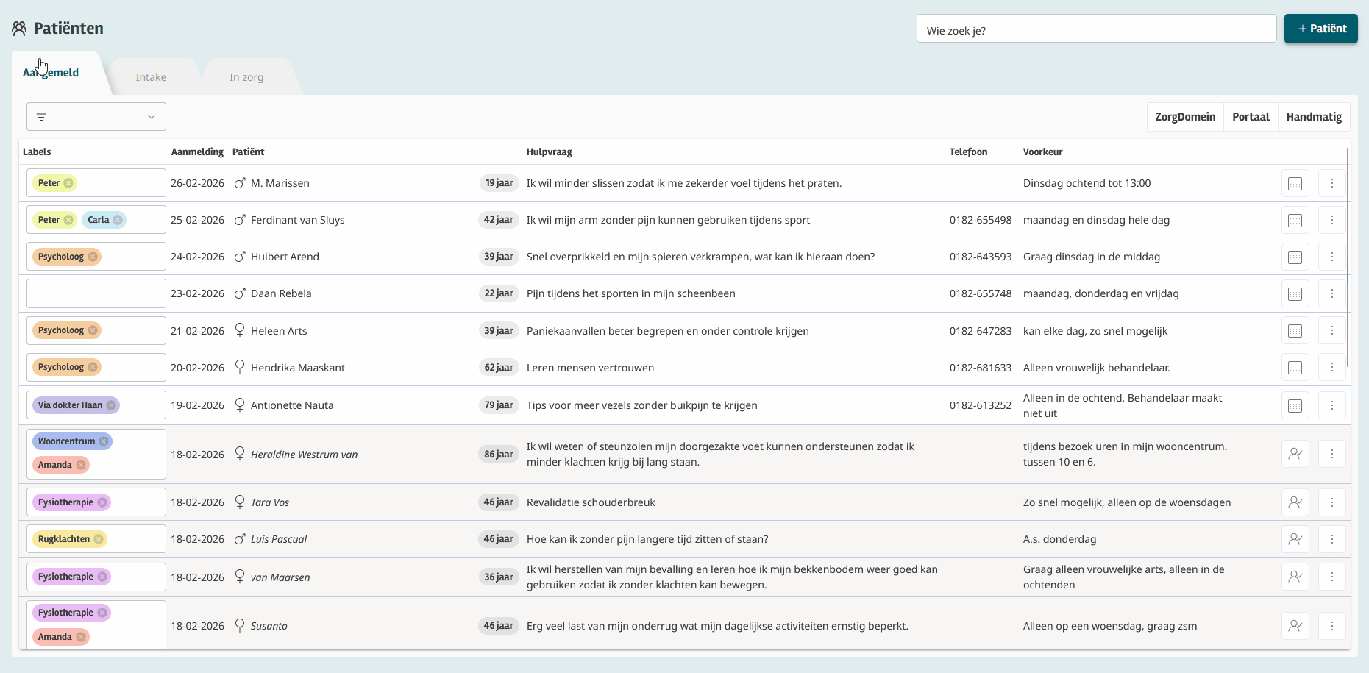Image resolution: width=1369 pixels, height=673 pixels.
Task: Open more options menu for Hendrika Maaskant
Action: [1331, 368]
